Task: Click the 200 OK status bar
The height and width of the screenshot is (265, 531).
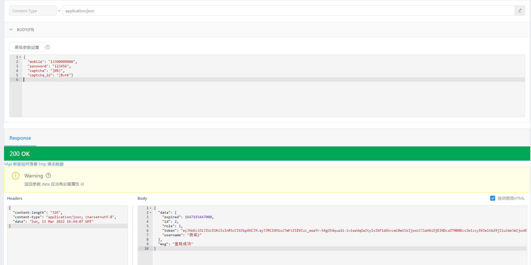Action: point(267,154)
